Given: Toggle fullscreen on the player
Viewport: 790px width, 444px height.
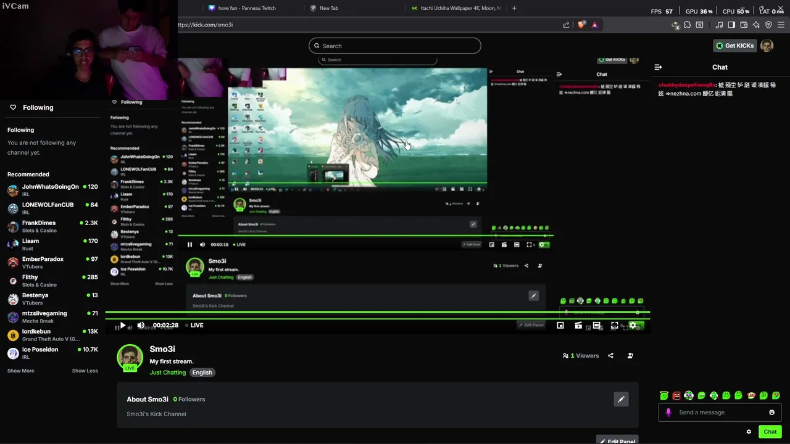Looking at the screenshot, I should tap(614, 326).
